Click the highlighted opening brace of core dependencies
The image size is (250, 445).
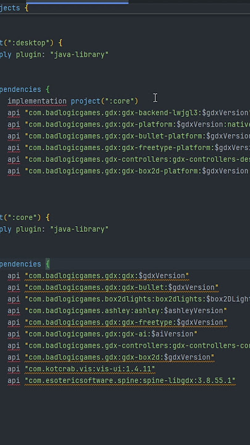pyautogui.click(x=48, y=264)
